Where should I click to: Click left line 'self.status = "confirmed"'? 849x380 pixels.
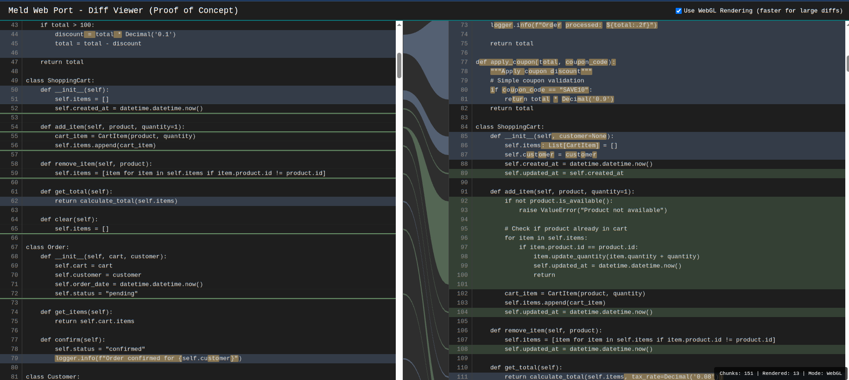tap(100, 349)
